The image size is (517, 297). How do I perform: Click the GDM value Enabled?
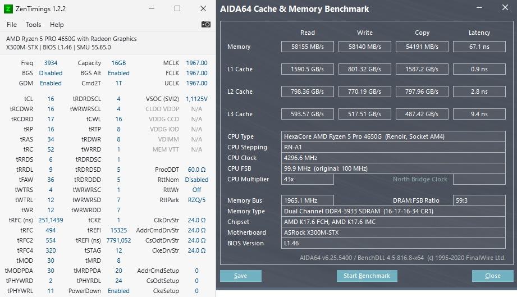pos(51,83)
